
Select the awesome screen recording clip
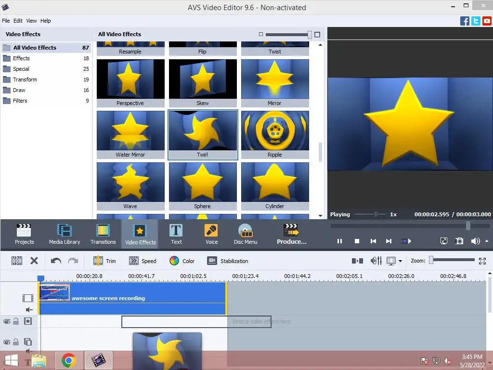133,298
